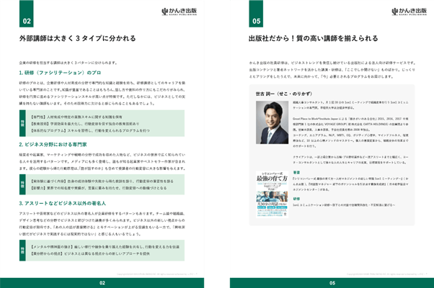
Task: Click the second green 特徴 vertical label tag
Action: click(x=22, y=184)
